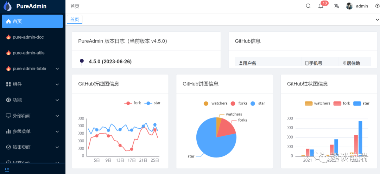
Task: Expand the 功能 submenu chevron
Action: click(57, 100)
